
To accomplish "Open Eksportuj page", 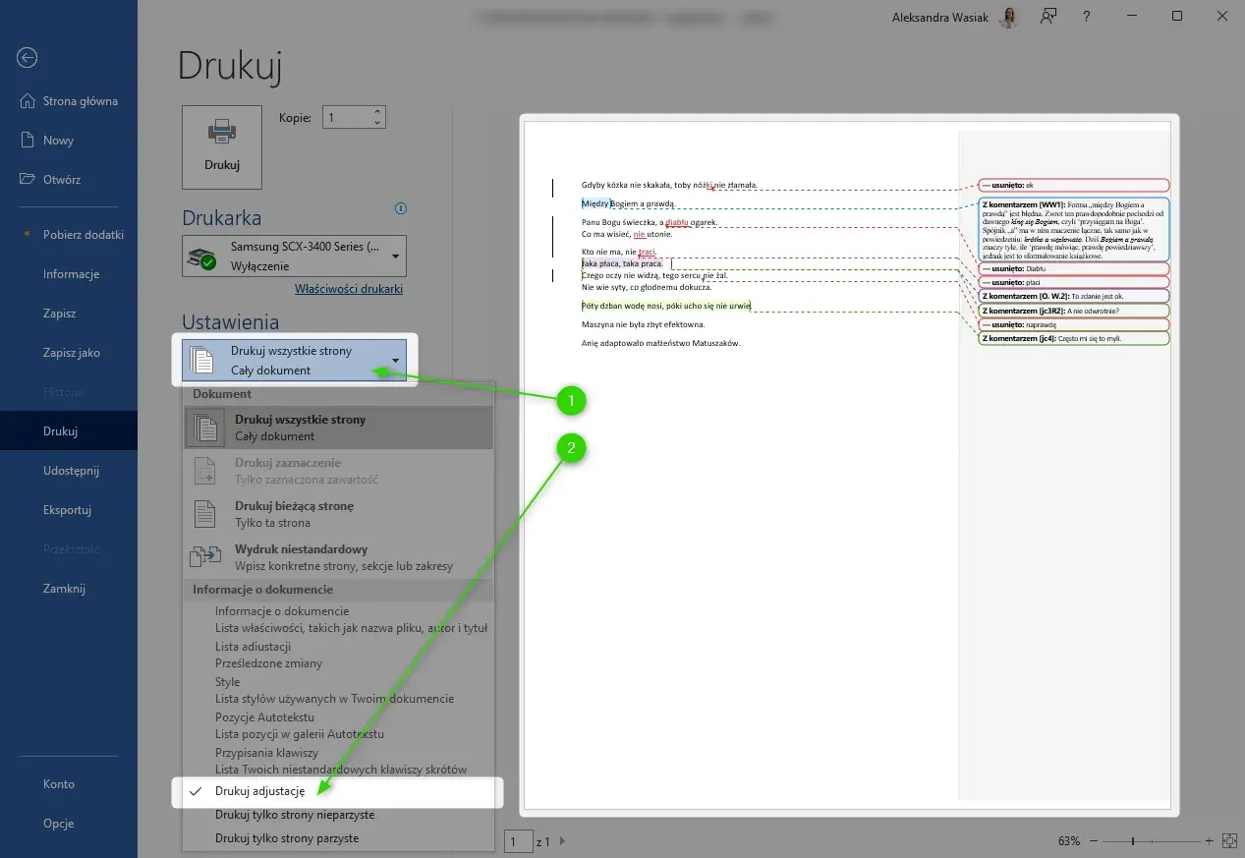I will 69,510.
